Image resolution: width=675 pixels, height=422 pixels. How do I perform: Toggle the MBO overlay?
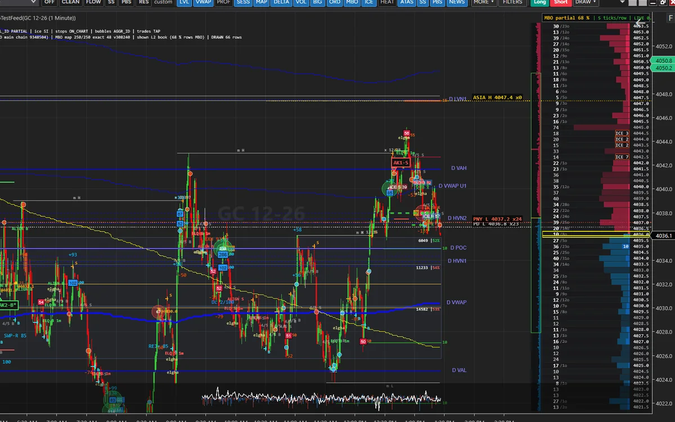pos(352,2)
